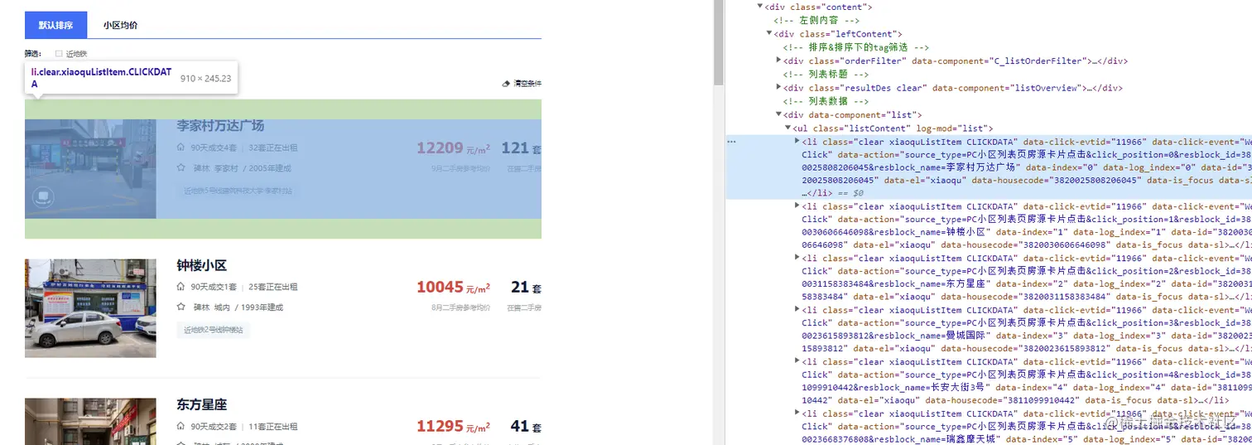Expand the orderFilter div node
The height and width of the screenshot is (445, 1252).
(x=778, y=60)
